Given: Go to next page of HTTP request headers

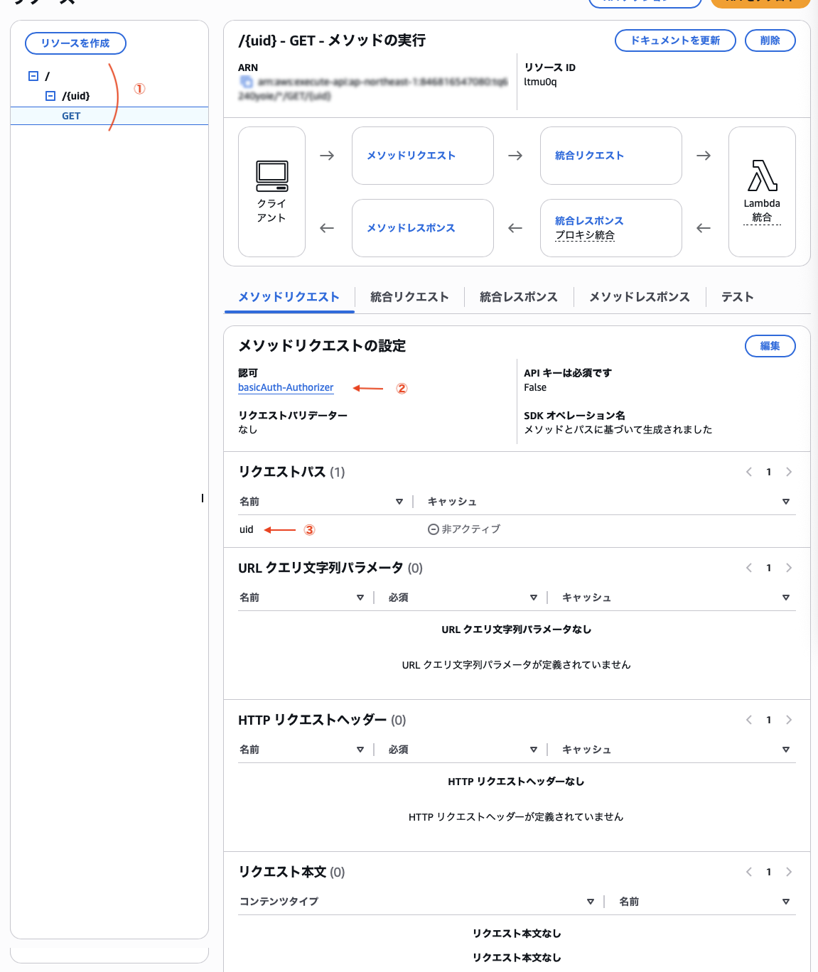Looking at the screenshot, I should [789, 720].
